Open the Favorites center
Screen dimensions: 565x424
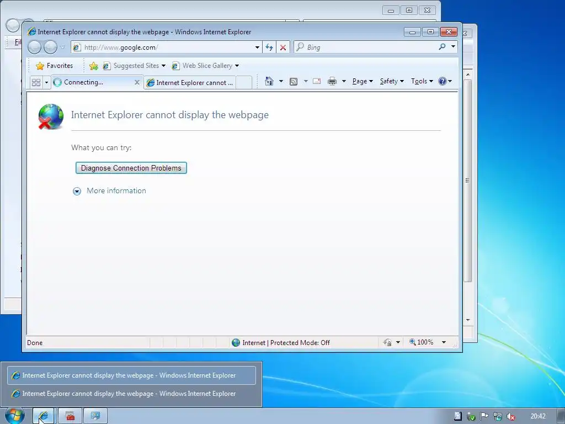pyautogui.click(x=55, y=66)
